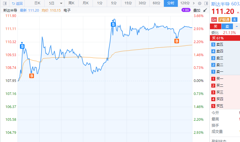Toggle the purple BS markers switch
Viewport: 240px width, 142px height.
pyautogui.click(x=186, y=10)
